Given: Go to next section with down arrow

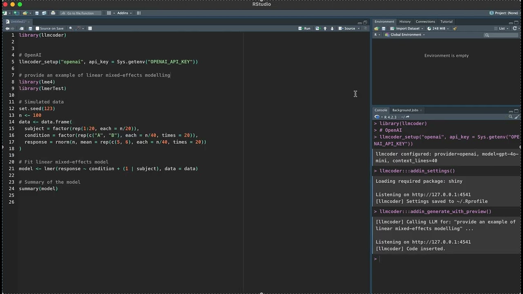Looking at the screenshot, I should [332, 29].
